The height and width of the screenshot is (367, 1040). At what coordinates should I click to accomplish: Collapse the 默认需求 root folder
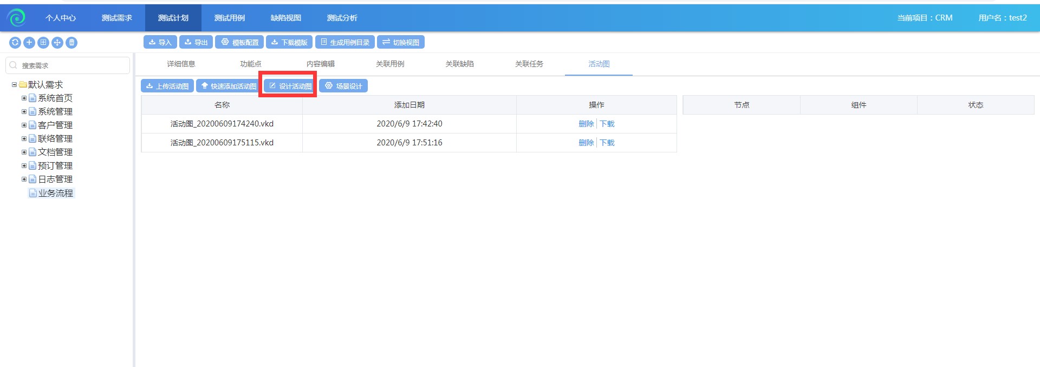pos(14,85)
